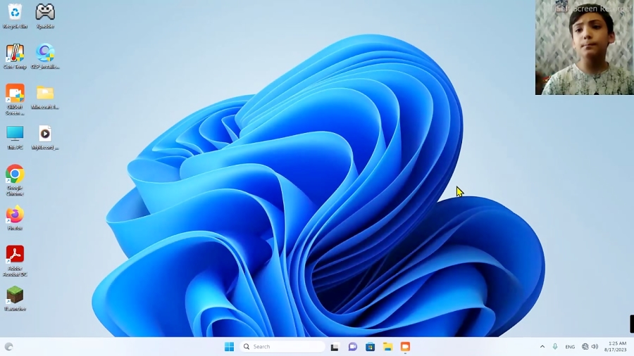The image size is (634, 356).
Task: Select the Xpadder gamepad icon
Action: 45,15
